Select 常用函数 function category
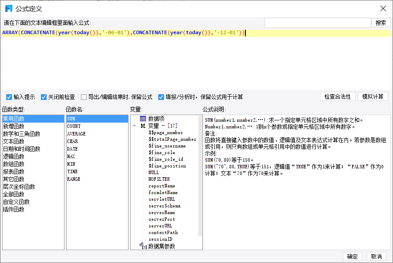 pyautogui.click(x=33, y=119)
